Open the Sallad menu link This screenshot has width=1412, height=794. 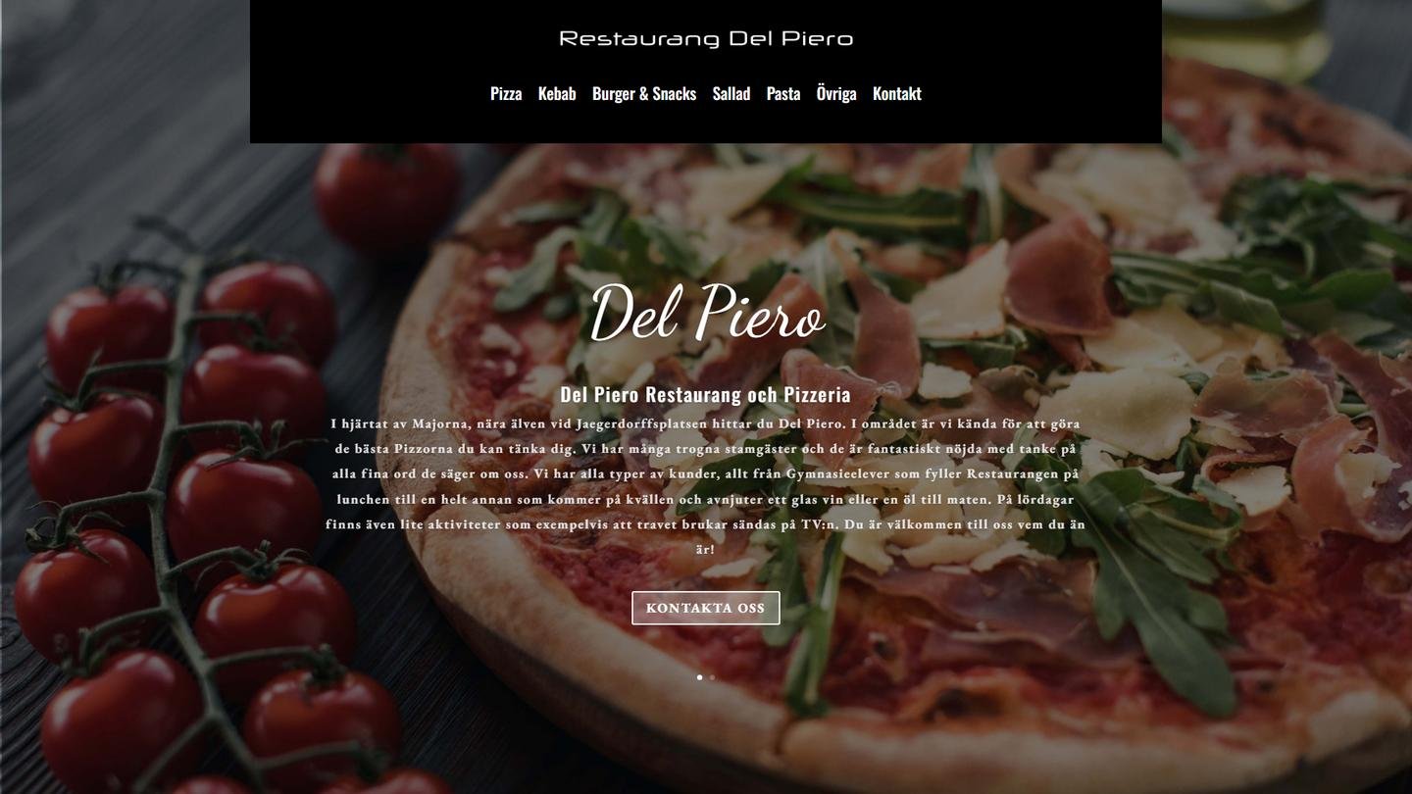[731, 94]
